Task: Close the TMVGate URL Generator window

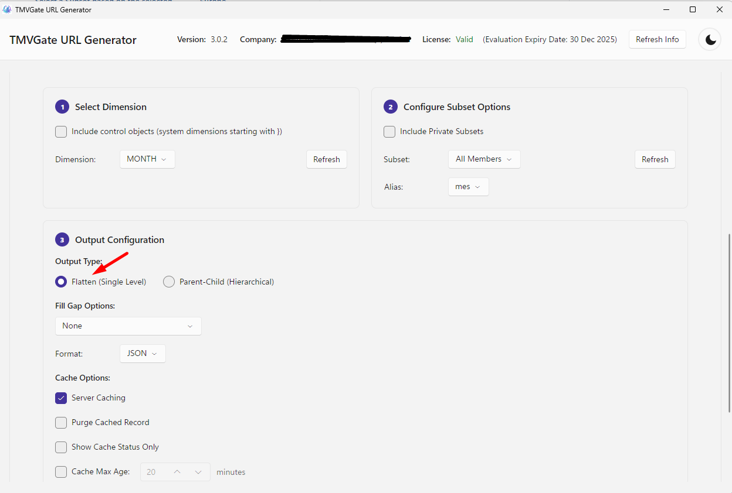Action: 719,9
